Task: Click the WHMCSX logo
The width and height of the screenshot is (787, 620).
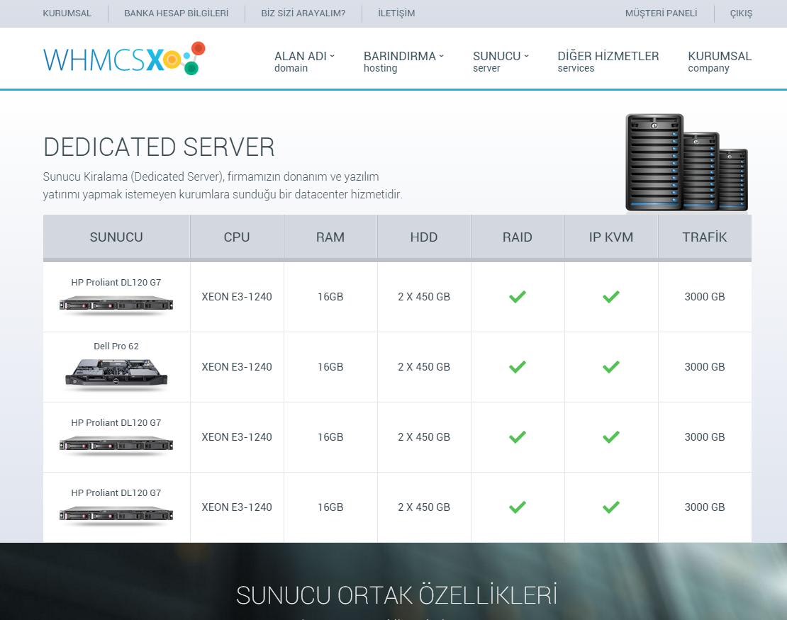Action: tap(125, 59)
